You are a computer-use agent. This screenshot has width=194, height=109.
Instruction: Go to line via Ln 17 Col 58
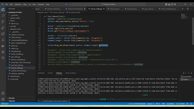click(x=137, y=104)
